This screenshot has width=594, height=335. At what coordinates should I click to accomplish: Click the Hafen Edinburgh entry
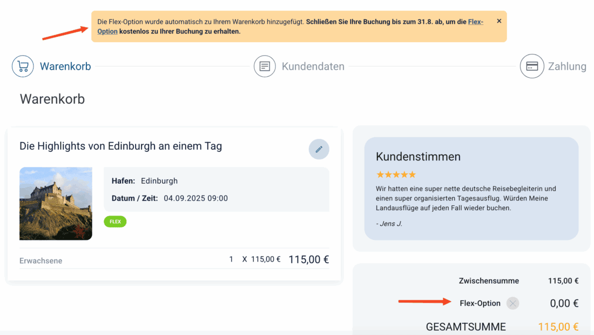point(159,180)
